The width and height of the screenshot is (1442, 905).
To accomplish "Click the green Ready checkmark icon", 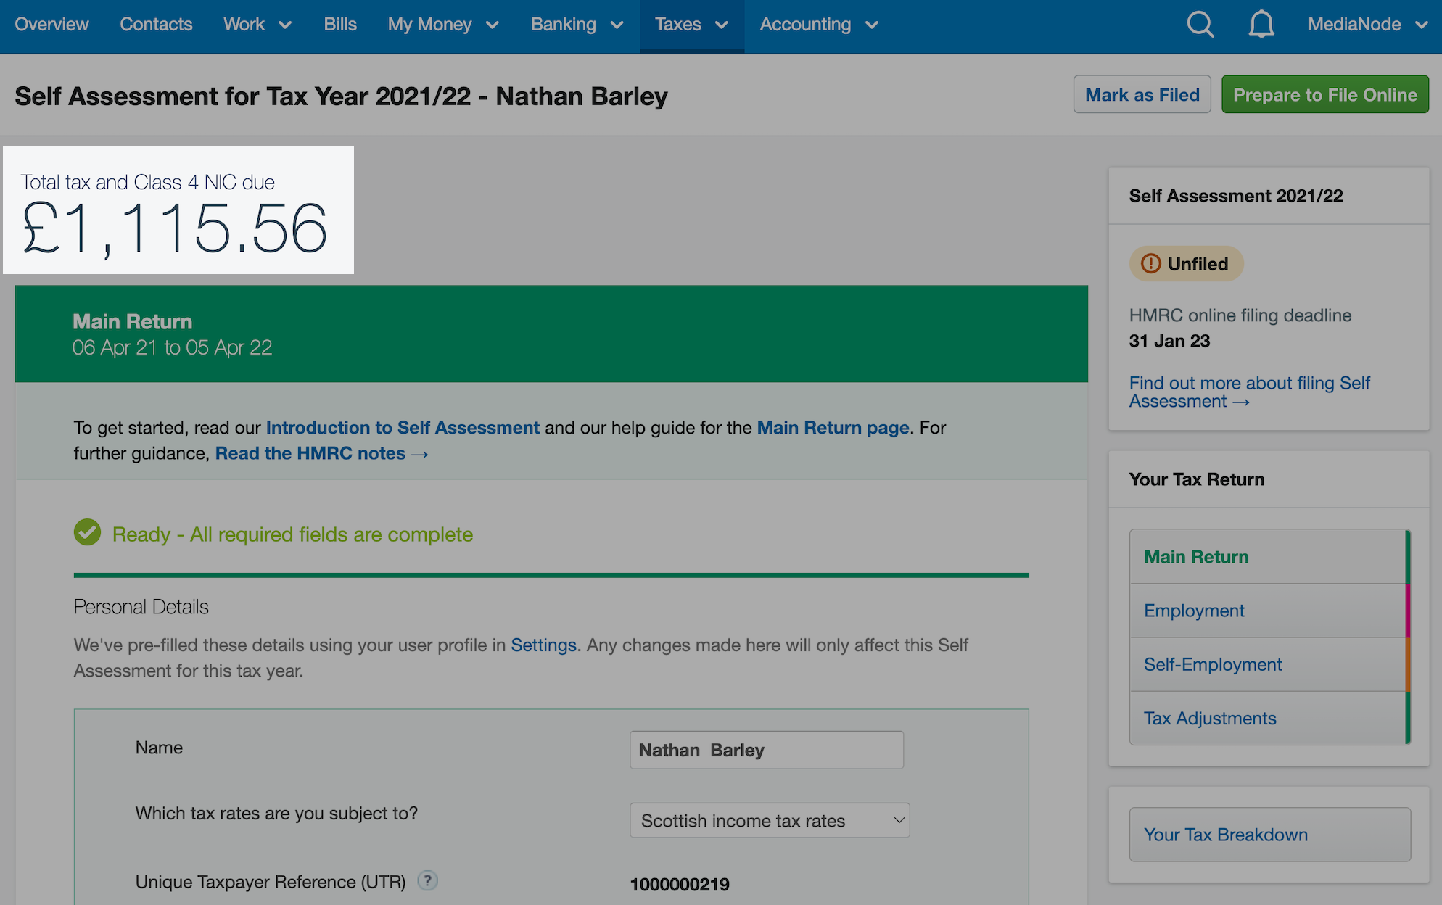I will pos(88,533).
